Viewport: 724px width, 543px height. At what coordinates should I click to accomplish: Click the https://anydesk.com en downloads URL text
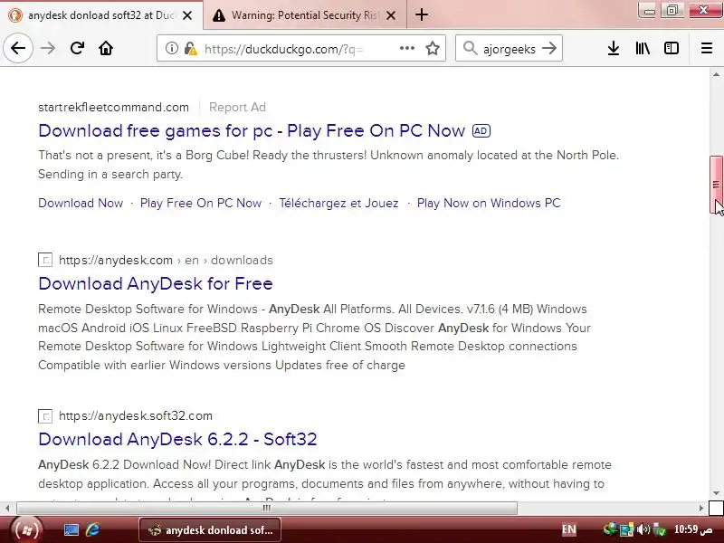click(166, 260)
